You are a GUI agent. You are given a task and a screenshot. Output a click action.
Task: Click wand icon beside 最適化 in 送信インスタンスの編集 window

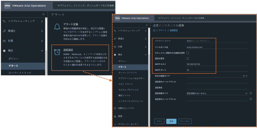click(x=115, y=39)
